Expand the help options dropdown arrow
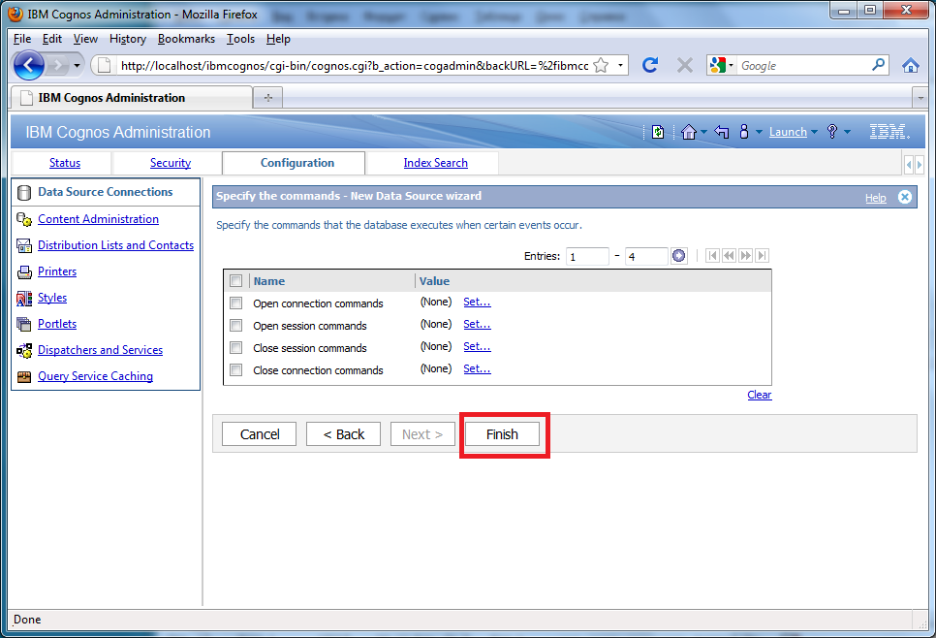 coord(847,132)
